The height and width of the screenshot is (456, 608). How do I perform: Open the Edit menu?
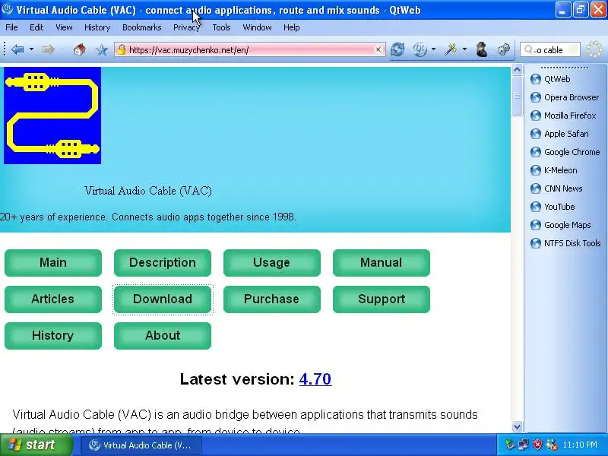click(x=36, y=27)
